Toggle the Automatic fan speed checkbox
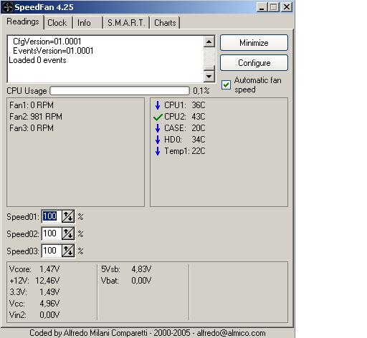The width and height of the screenshot is (367, 338). pyautogui.click(x=226, y=85)
